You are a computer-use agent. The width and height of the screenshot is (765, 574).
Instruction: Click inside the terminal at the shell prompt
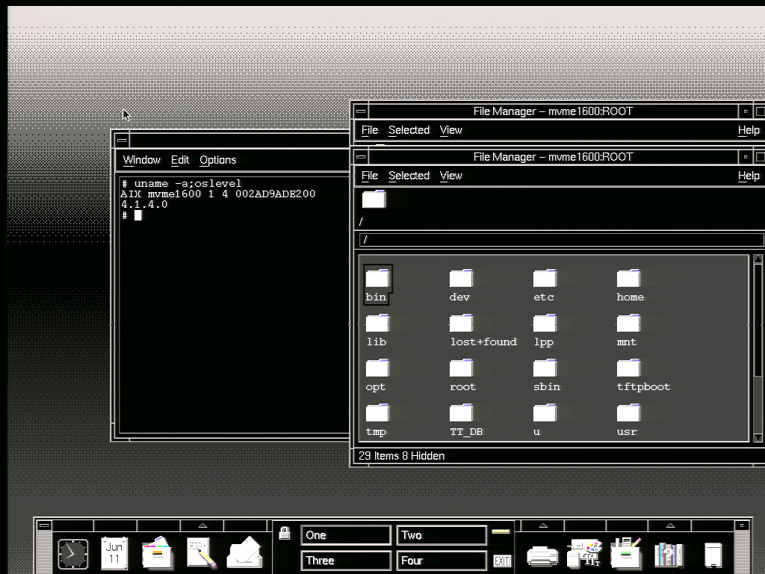[x=138, y=215]
